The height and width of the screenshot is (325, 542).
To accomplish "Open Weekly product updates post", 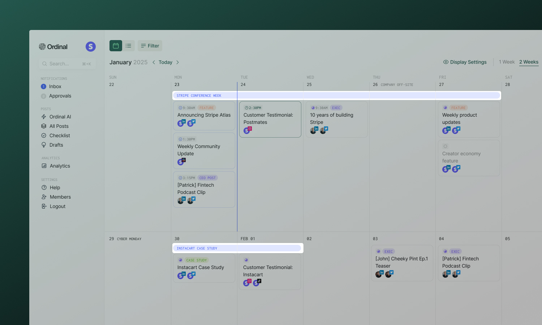I will [x=469, y=119].
